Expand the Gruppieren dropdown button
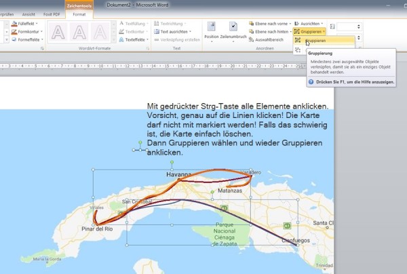Screen dimensions: 407x274 click(x=309, y=32)
